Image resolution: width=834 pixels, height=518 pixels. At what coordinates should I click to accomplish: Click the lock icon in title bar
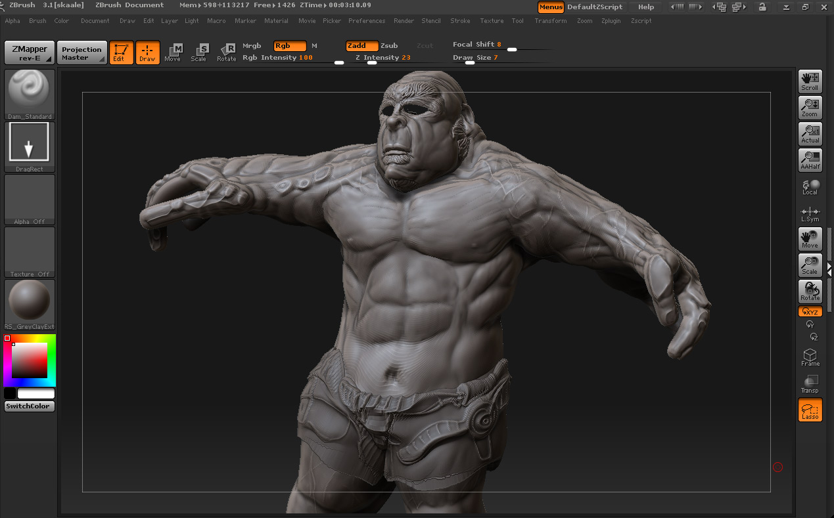(762, 7)
